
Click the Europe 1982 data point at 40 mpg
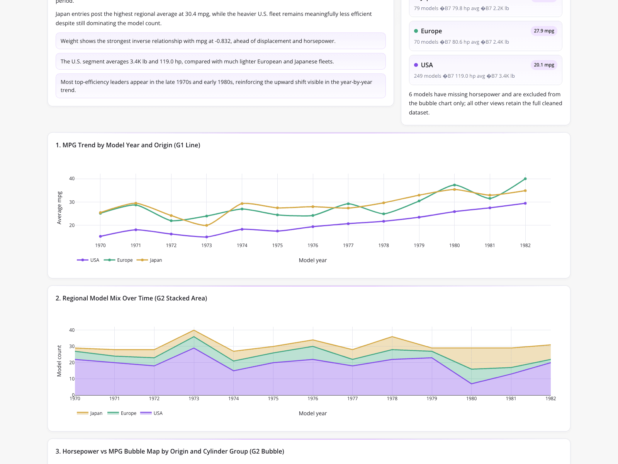click(x=525, y=179)
